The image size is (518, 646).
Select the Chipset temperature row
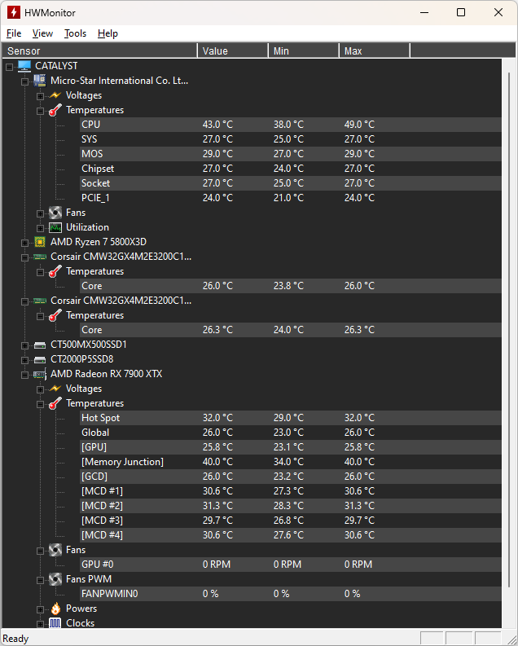pyautogui.click(x=291, y=169)
